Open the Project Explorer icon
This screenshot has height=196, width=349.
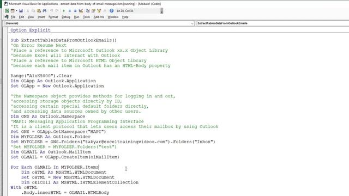click(88, 11)
